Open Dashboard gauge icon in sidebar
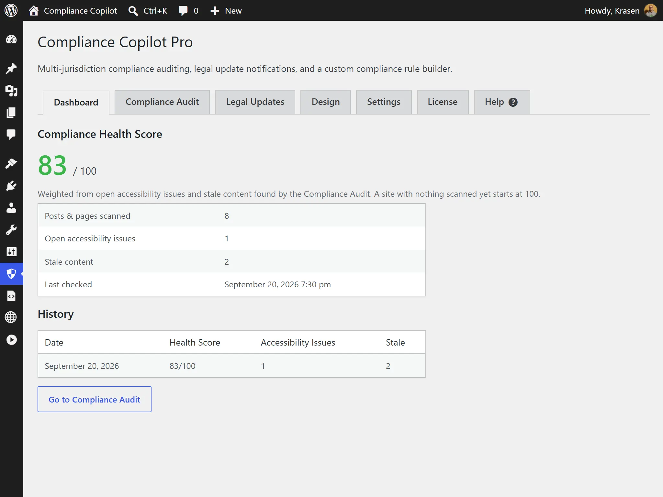The height and width of the screenshot is (497, 663). point(11,39)
